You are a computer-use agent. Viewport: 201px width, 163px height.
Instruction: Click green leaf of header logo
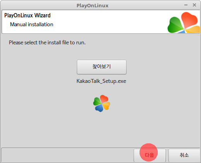click(175, 25)
